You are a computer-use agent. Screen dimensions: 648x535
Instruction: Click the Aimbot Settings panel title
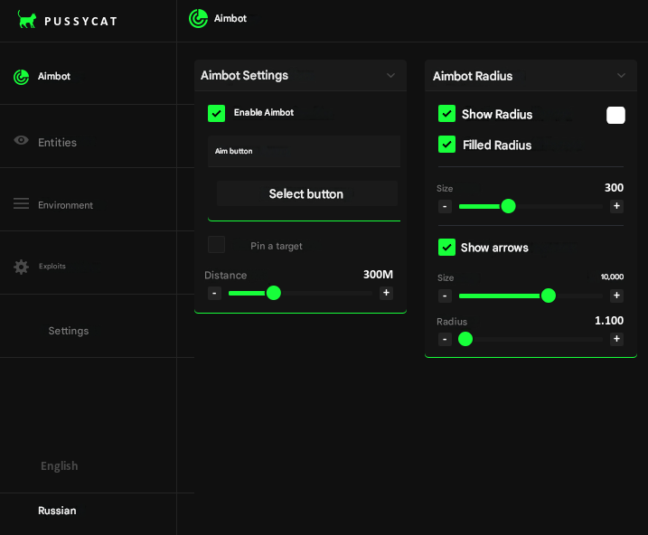click(x=244, y=76)
